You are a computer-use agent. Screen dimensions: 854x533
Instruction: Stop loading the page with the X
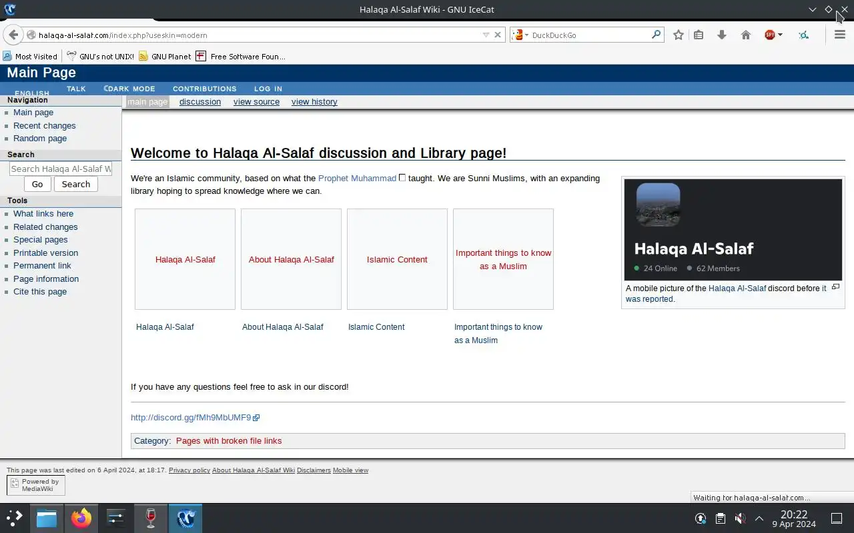pyautogui.click(x=498, y=35)
